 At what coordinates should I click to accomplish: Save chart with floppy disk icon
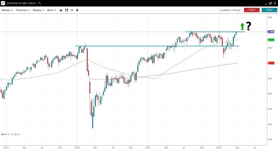click(66, 10)
